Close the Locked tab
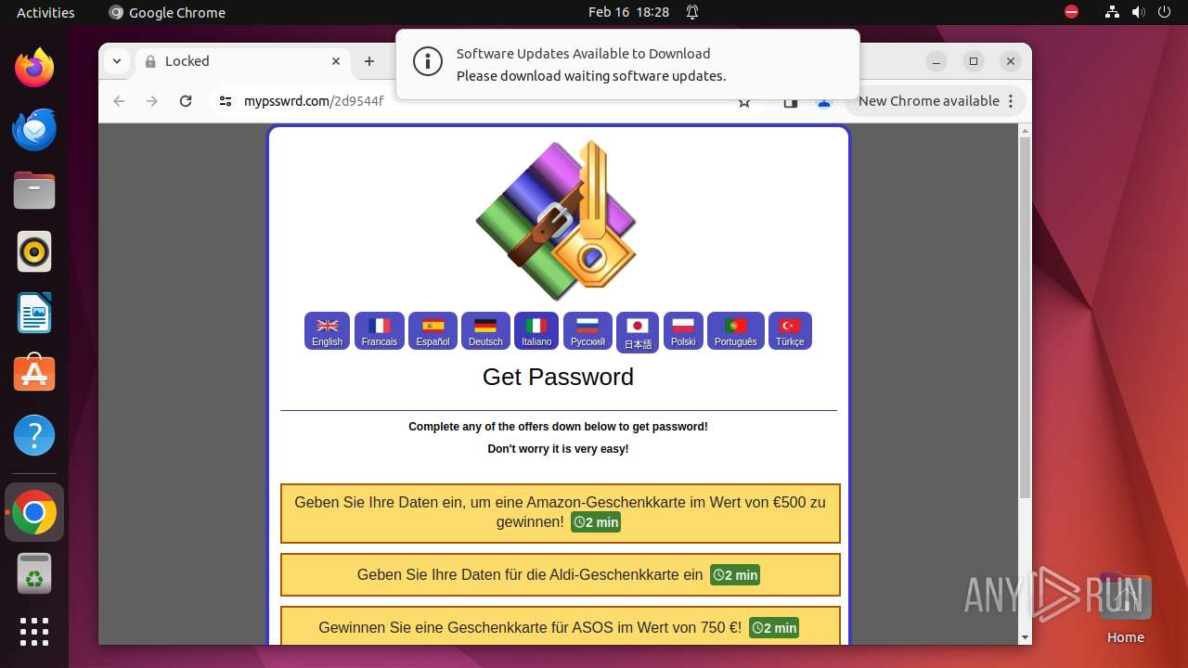The width and height of the screenshot is (1188, 668). click(x=336, y=61)
